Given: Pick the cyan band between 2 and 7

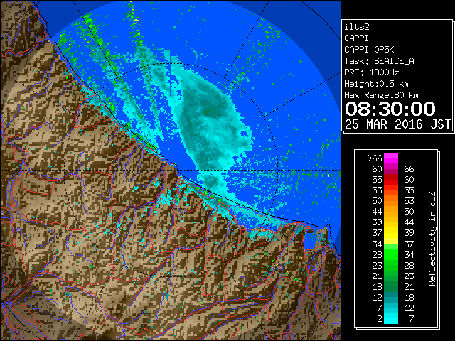Looking at the screenshot, I should coord(391,318).
